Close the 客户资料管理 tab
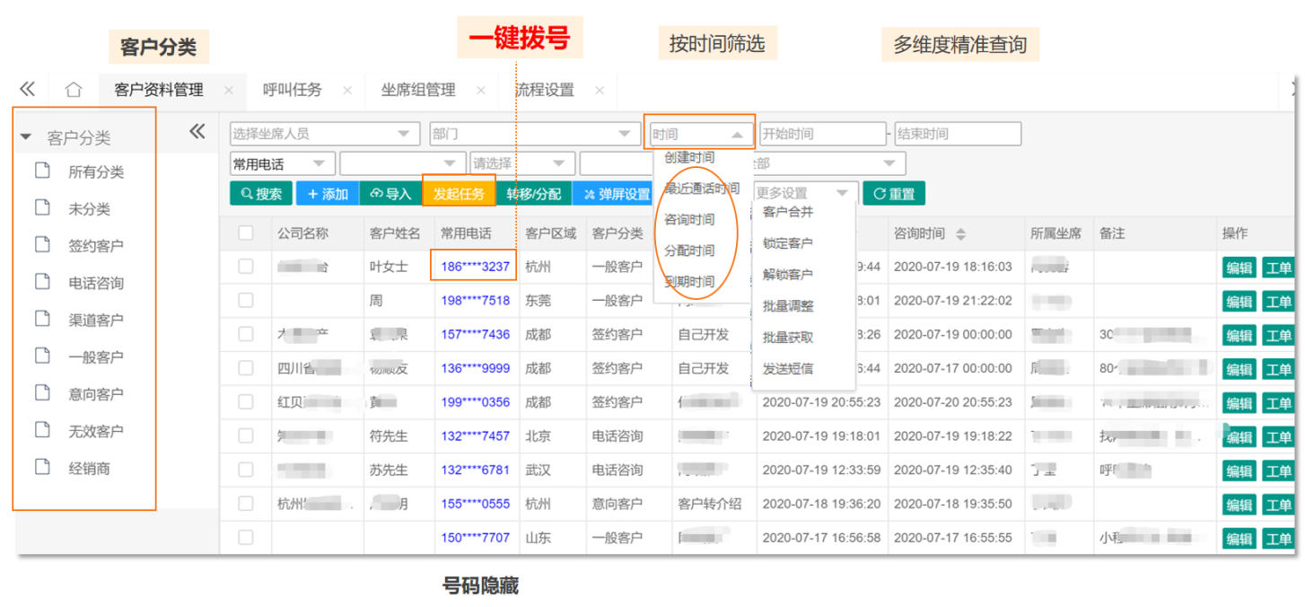This screenshot has width=1305, height=607. pos(229,91)
